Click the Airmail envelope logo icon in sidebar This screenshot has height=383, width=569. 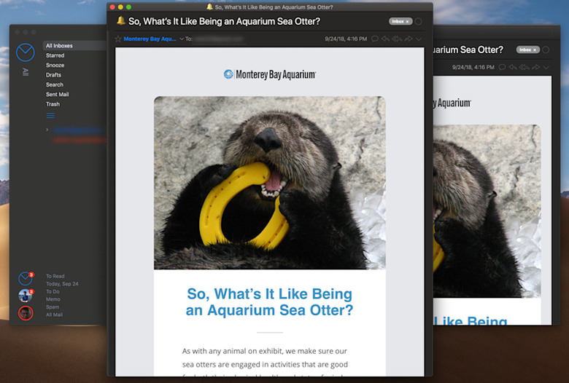coord(26,52)
